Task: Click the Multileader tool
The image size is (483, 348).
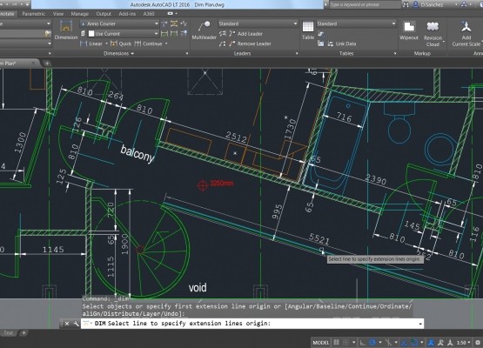Action: [204, 30]
